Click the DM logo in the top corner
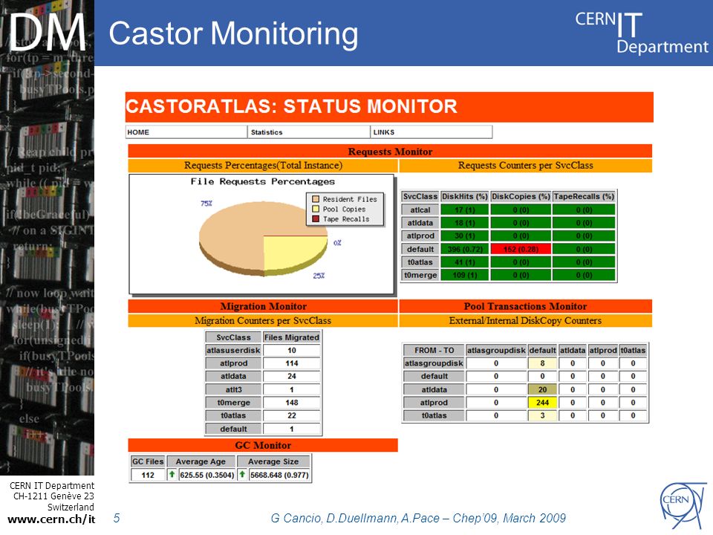The width and height of the screenshot is (713, 535). [x=48, y=32]
